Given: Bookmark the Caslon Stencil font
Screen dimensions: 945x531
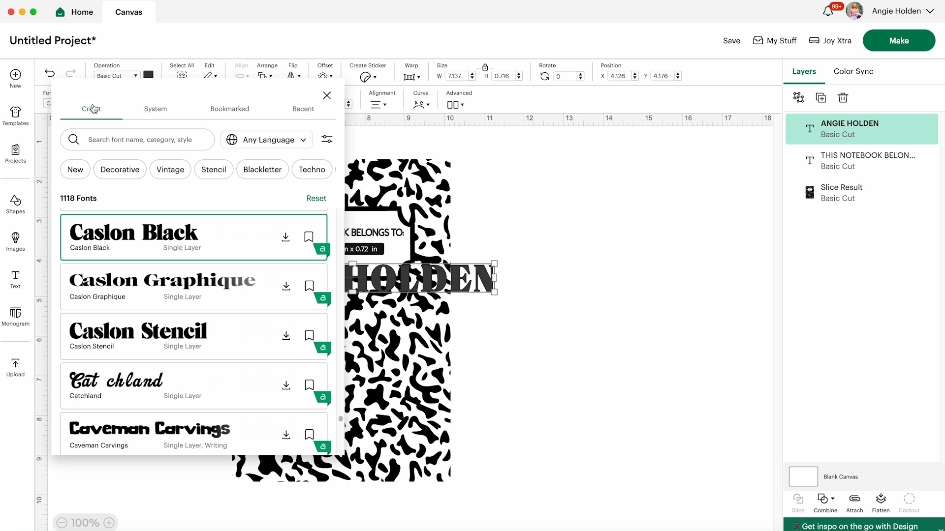Looking at the screenshot, I should pyautogui.click(x=309, y=335).
